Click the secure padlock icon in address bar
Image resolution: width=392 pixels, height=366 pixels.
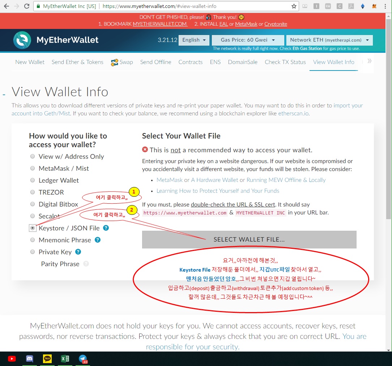[38, 6]
